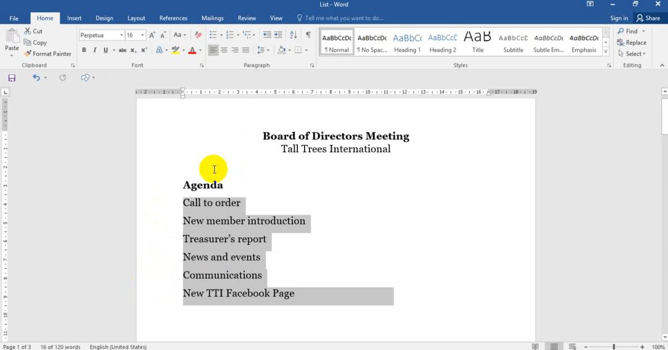Switch to the Insert ribbon tab
The height and width of the screenshot is (350, 668).
click(74, 18)
